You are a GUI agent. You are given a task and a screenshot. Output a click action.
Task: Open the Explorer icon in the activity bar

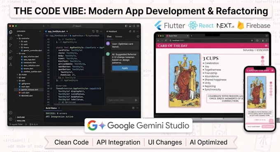pos(11,32)
